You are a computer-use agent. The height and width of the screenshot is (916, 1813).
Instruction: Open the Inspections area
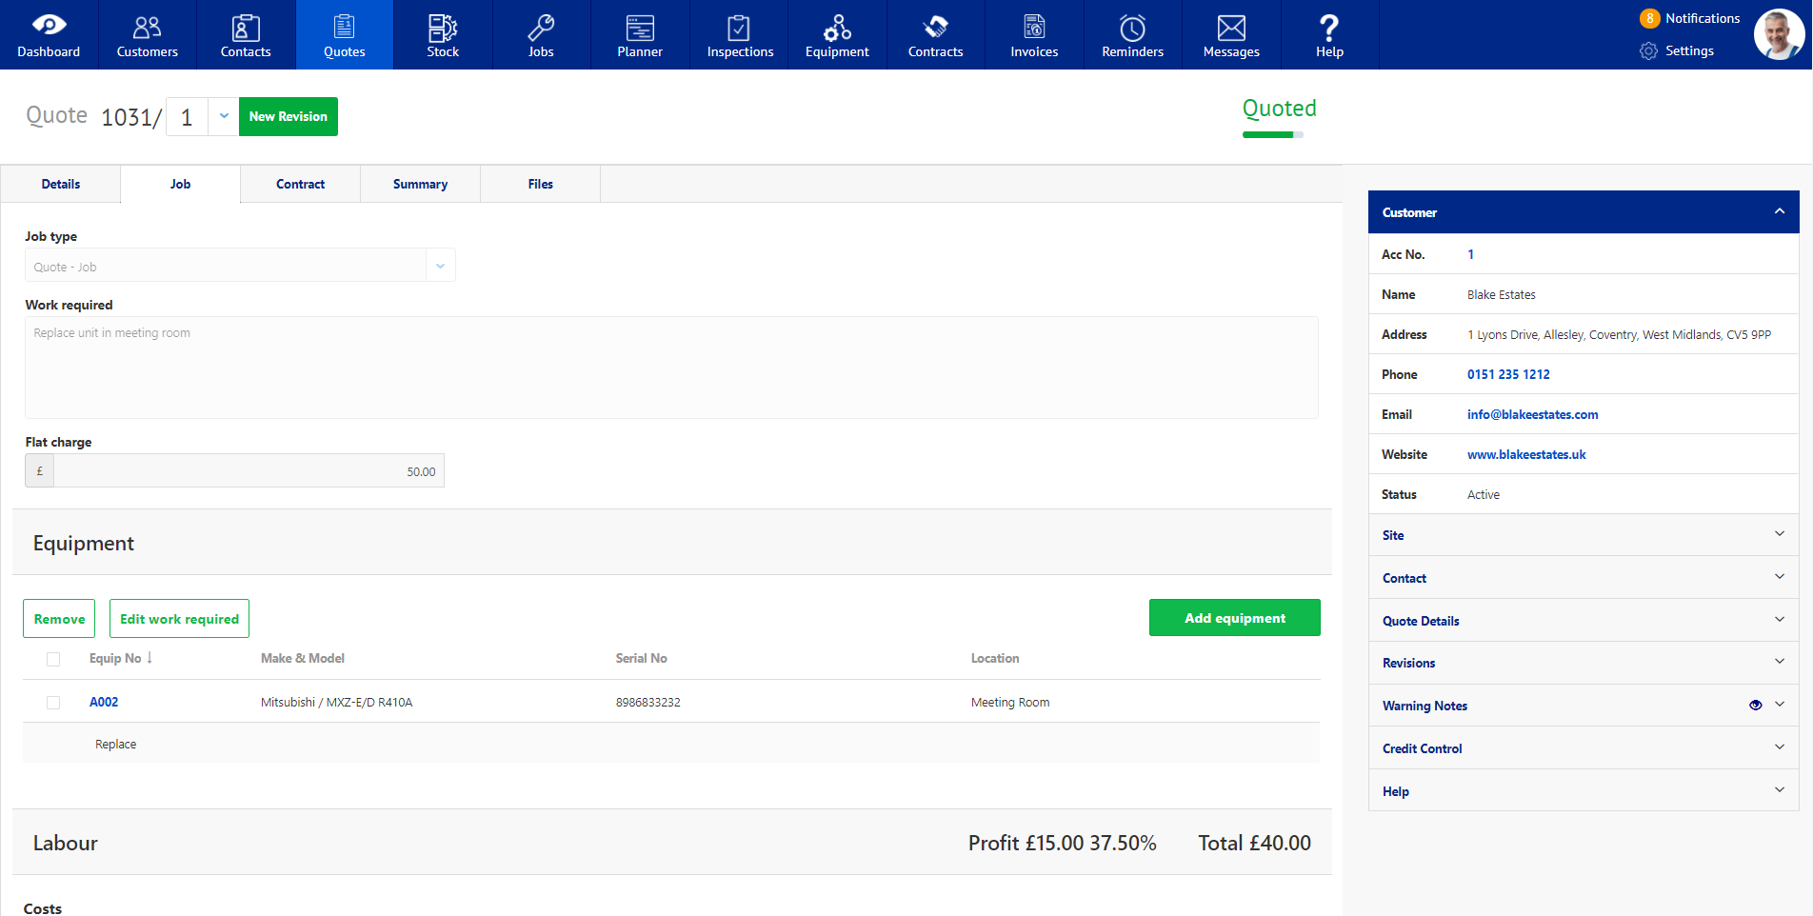(739, 34)
